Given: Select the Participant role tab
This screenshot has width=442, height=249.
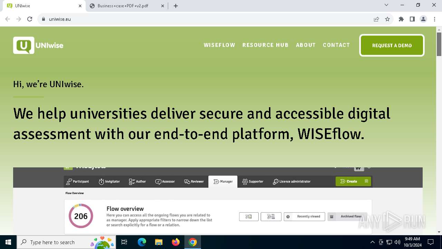Looking at the screenshot, I should (78, 182).
